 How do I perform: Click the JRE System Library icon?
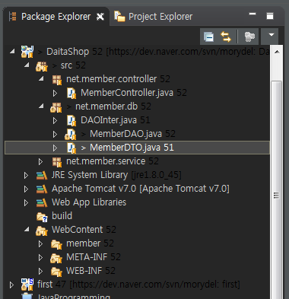42,176
